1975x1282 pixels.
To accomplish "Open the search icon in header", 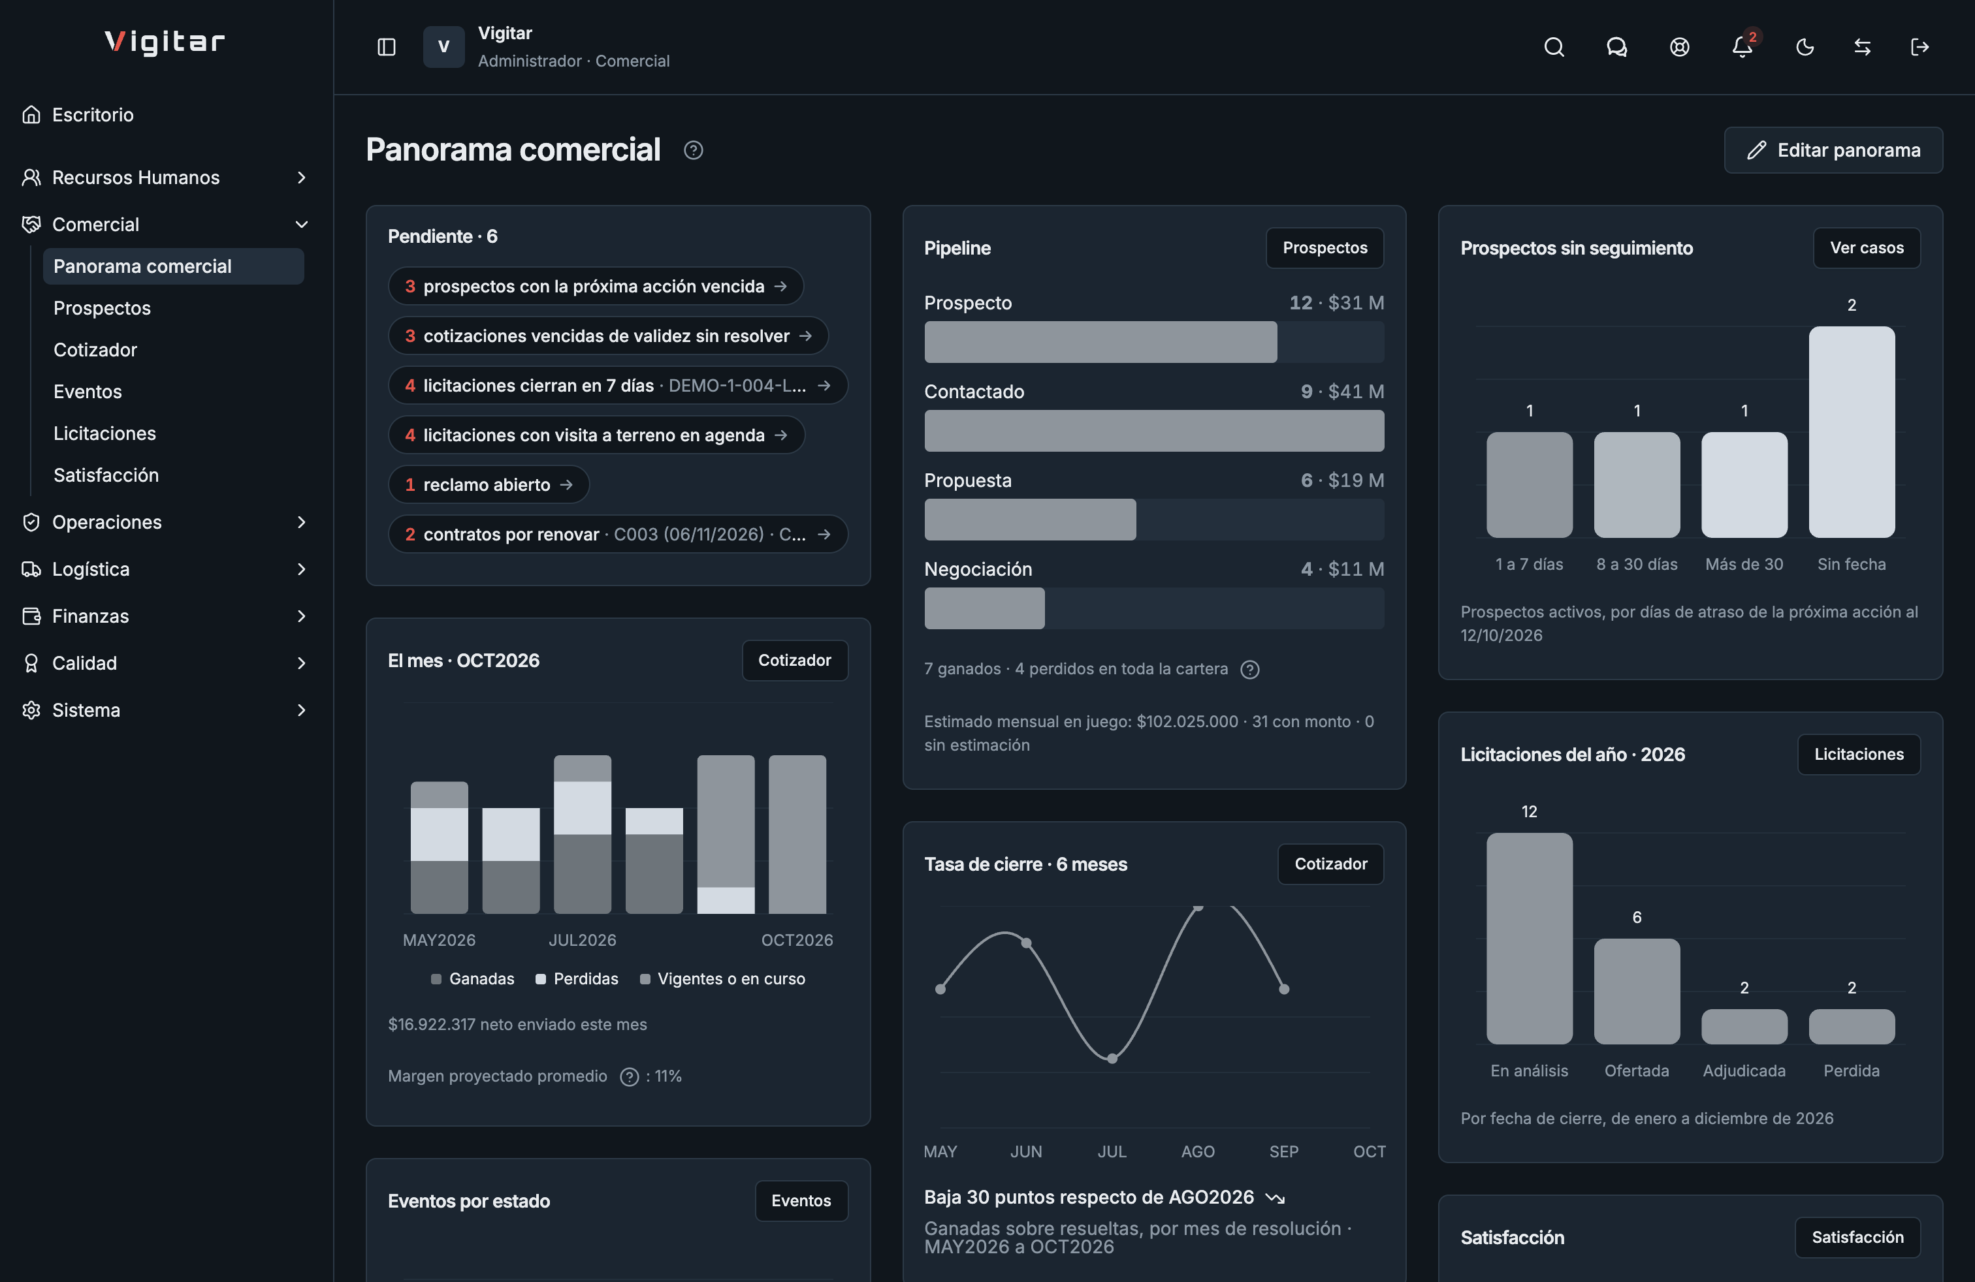I will 1554,47.
